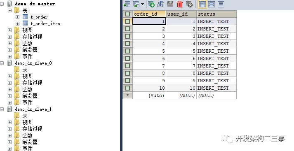Click the (Auto) cell in the new row
Screen dimensions: 294x151
[149, 95]
